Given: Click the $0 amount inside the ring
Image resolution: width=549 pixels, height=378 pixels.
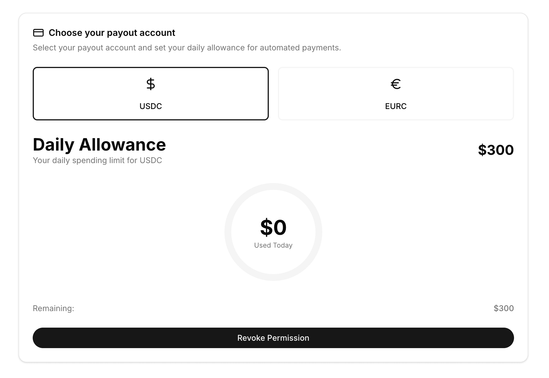Looking at the screenshot, I should [x=273, y=227].
